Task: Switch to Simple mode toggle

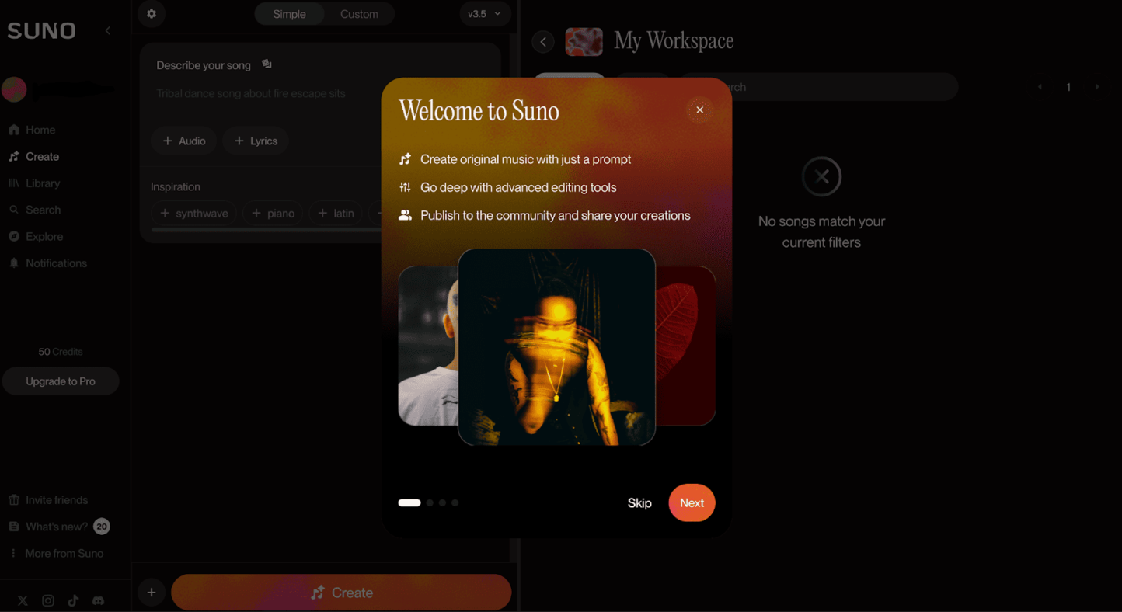Action: [289, 14]
